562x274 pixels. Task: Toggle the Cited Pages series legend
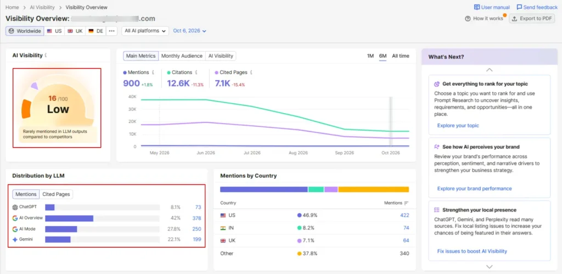231,72
